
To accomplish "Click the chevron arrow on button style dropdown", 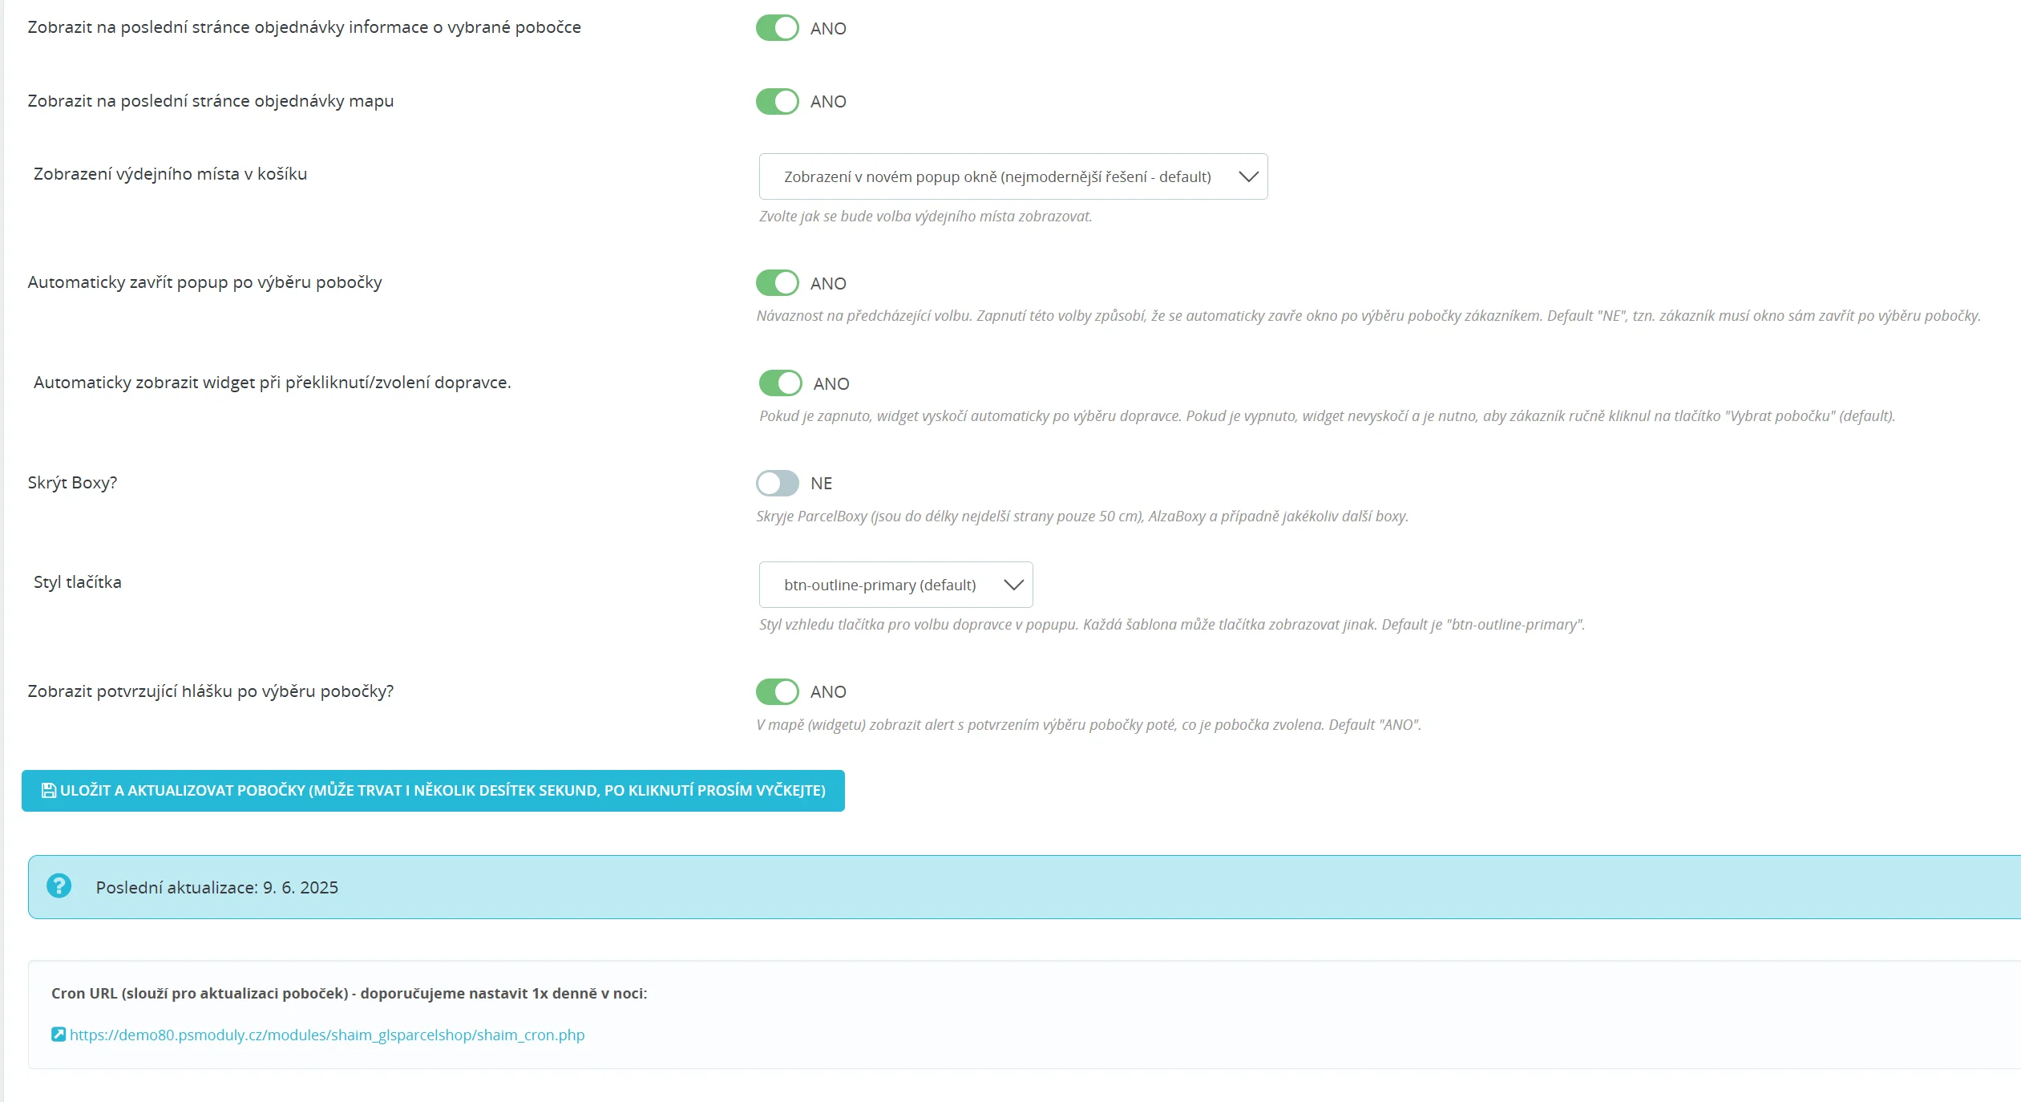I will (1013, 585).
